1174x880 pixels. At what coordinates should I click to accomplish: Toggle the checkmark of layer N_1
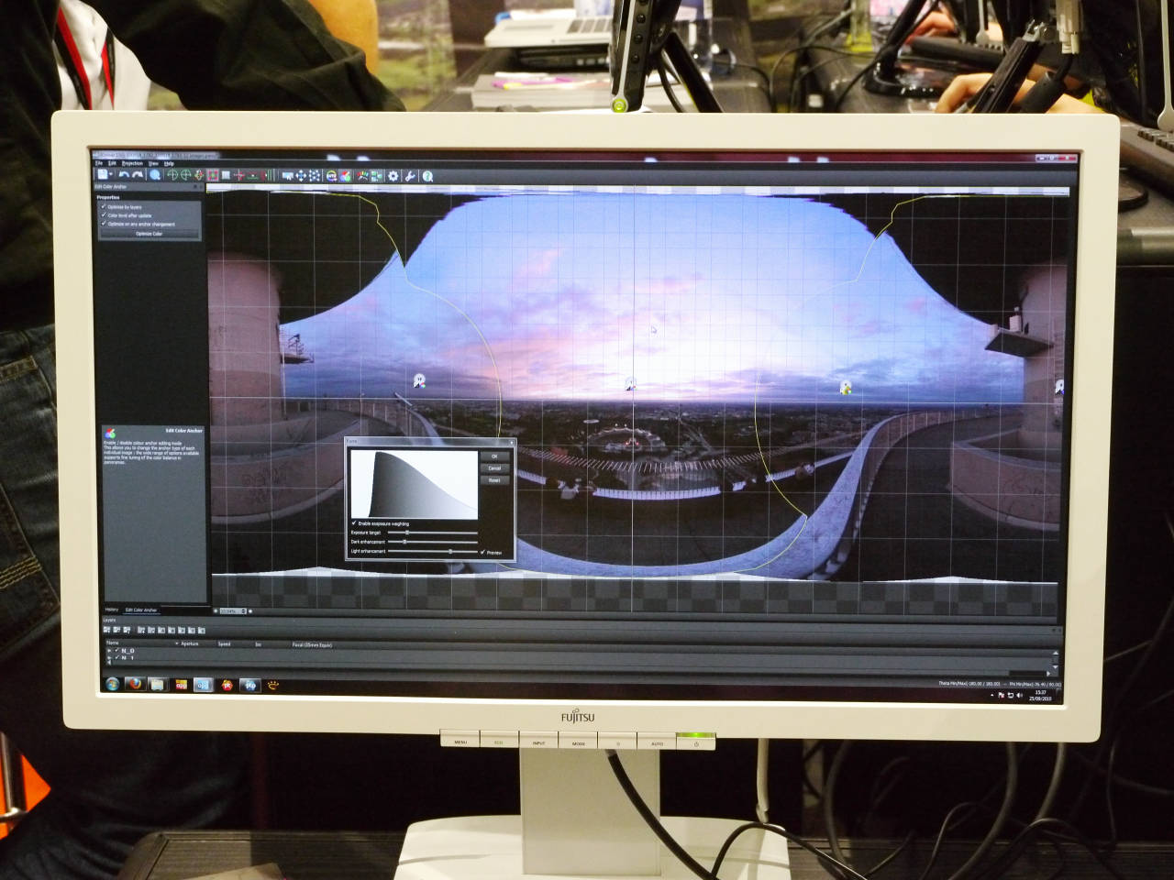point(116,657)
